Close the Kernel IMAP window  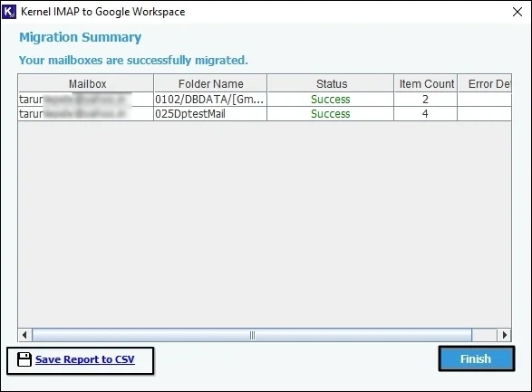click(517, 12)
